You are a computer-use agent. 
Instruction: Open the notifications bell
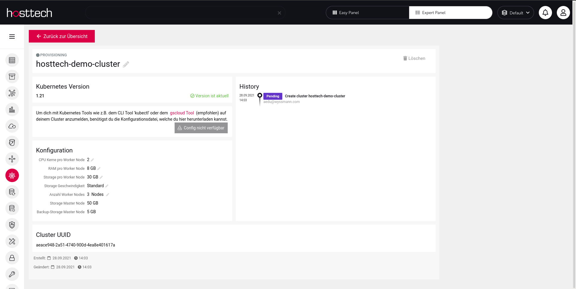[545, 13]
